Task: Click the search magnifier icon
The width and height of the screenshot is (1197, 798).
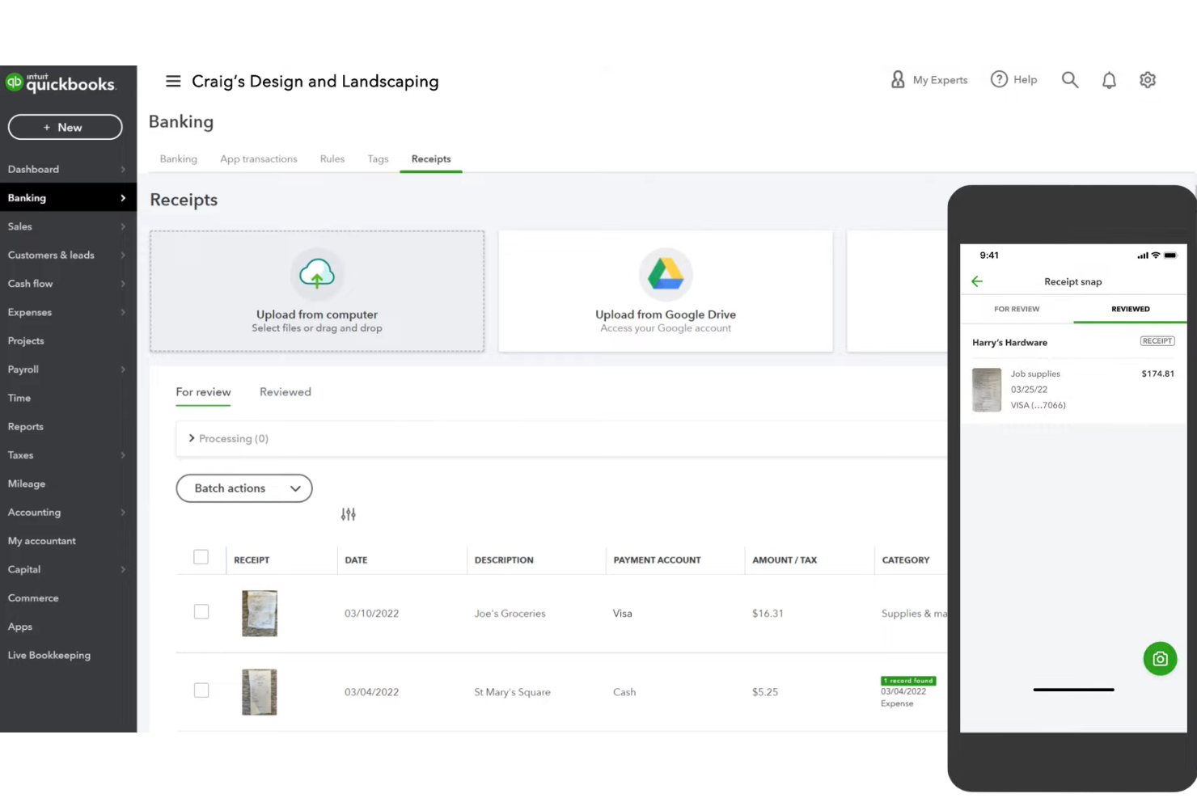Action: [x=1069, y=79]
